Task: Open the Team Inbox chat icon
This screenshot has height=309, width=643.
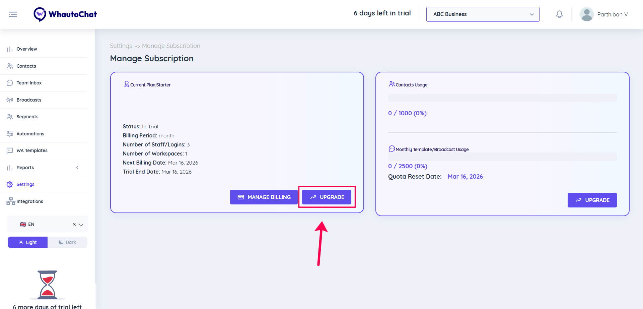Action: [x=10, y=83]
